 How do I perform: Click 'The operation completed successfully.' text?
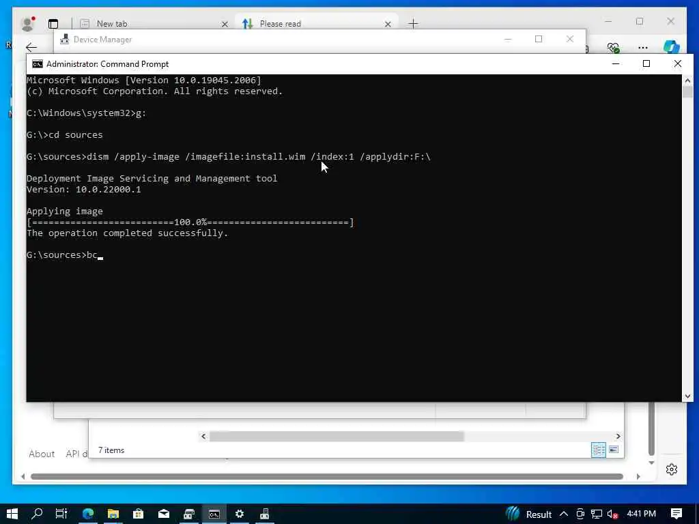pos(128,233)
